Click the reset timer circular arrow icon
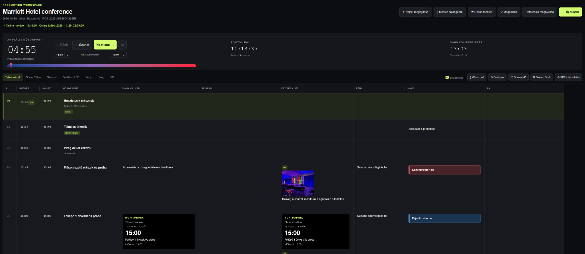This screenshot has height=254, width=585. [122, 45]
